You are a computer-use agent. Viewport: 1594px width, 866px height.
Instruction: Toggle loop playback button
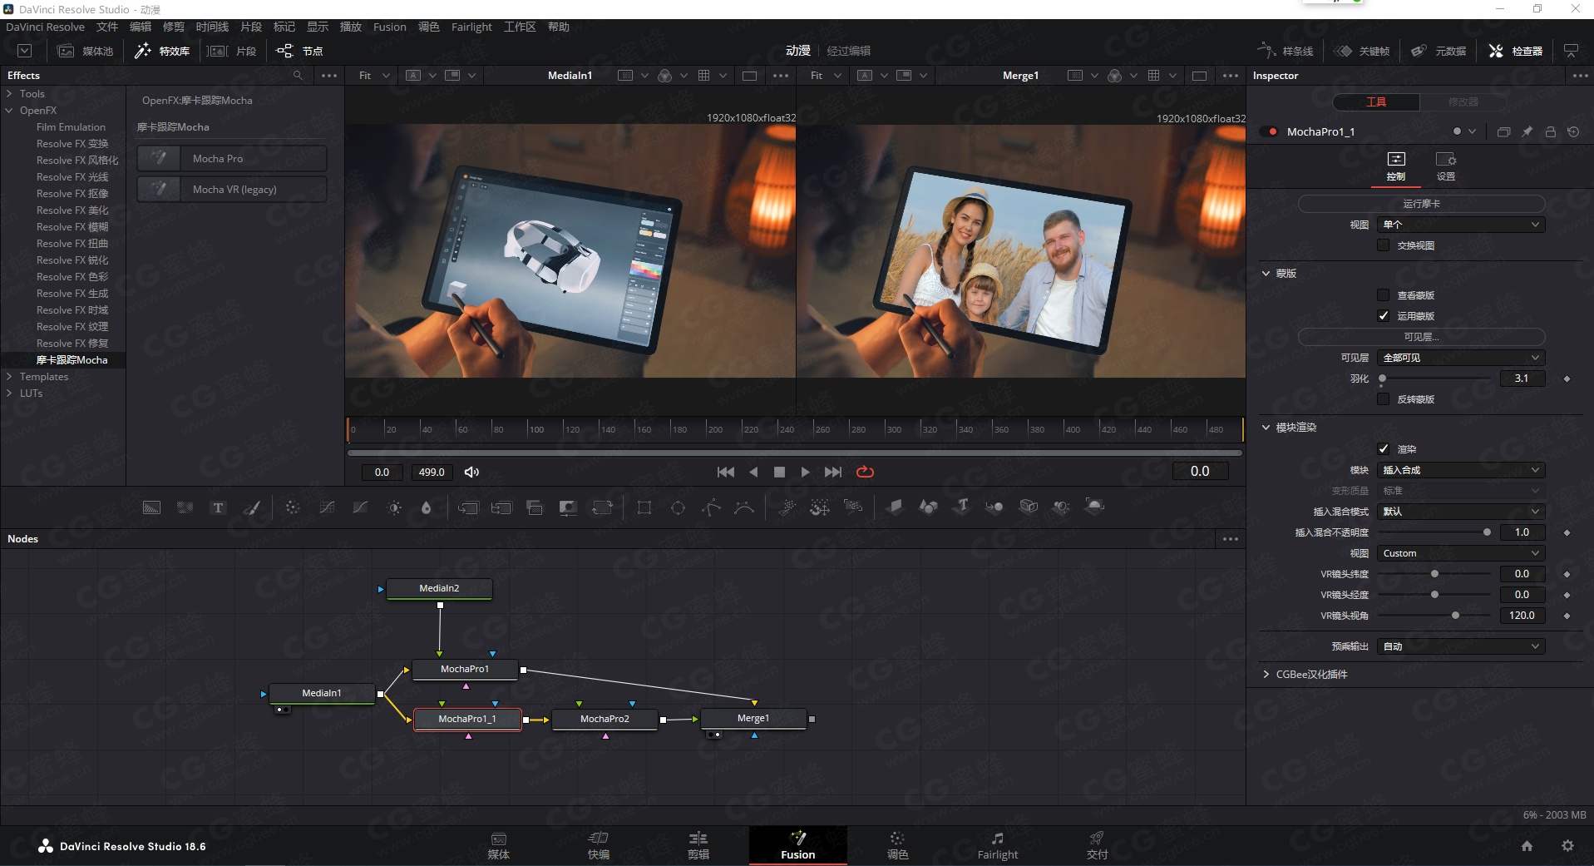tap(865, 472)
